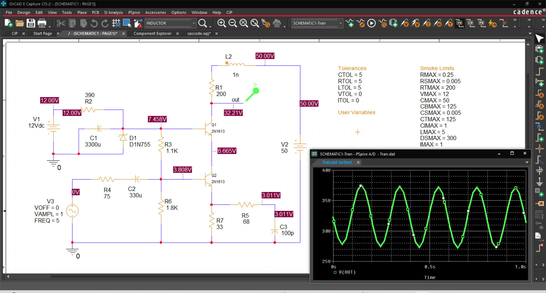
Task: Open the Edit Simulation Profile tool
Action: coord(361,23)
